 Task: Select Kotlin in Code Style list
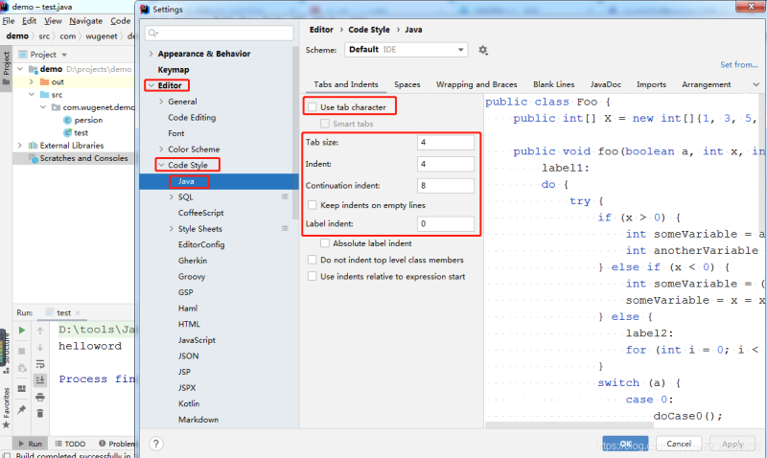[192, 403]
